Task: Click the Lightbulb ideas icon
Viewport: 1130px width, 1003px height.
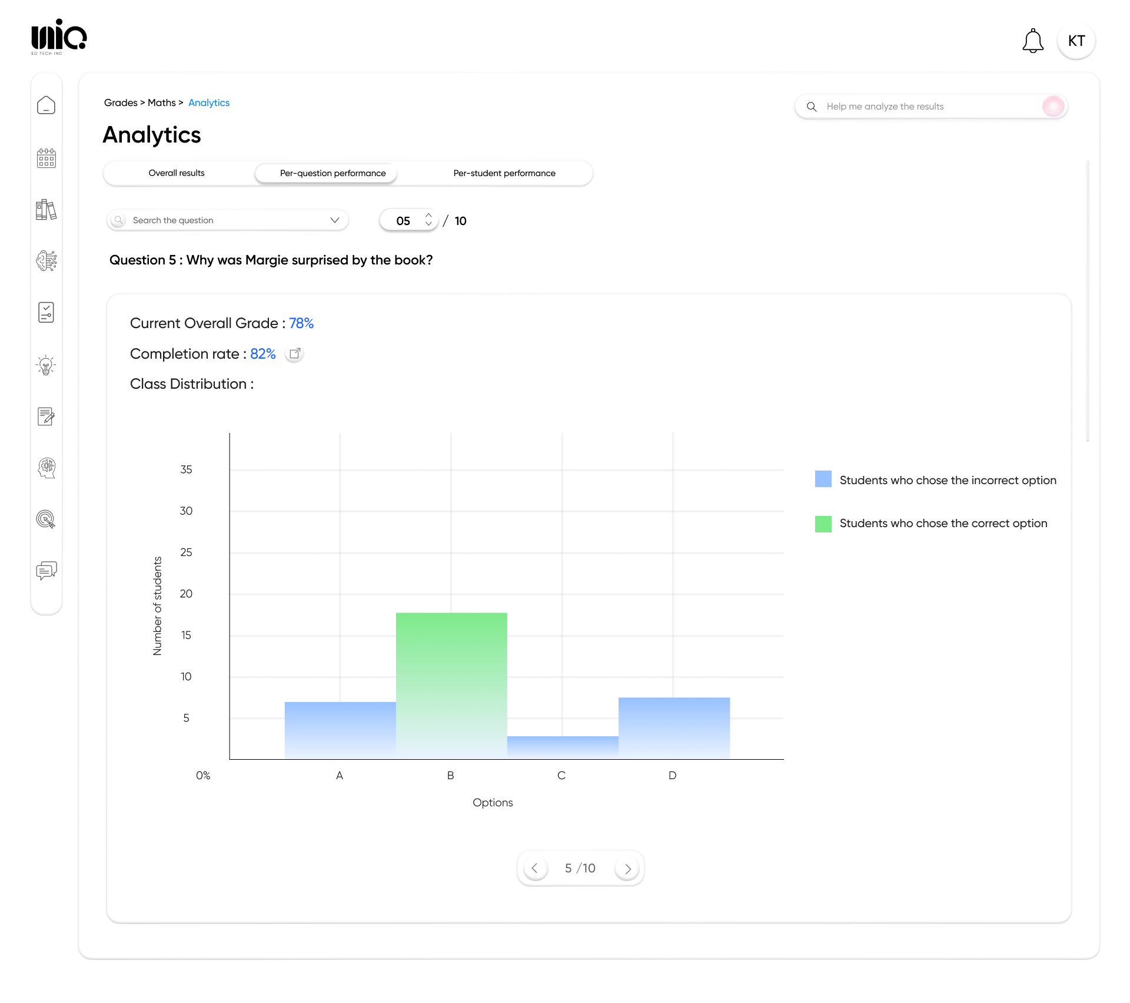Action: (46, 364)
